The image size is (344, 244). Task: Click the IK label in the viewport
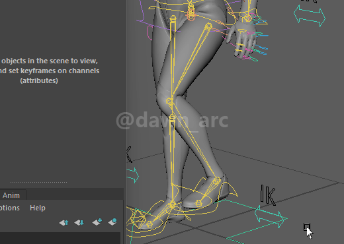[x=268, y=195]
